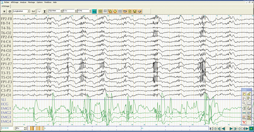The height and width of the screenshot is (132, 254).
Task: Select the ECG channel label
Action: (4, 104)
